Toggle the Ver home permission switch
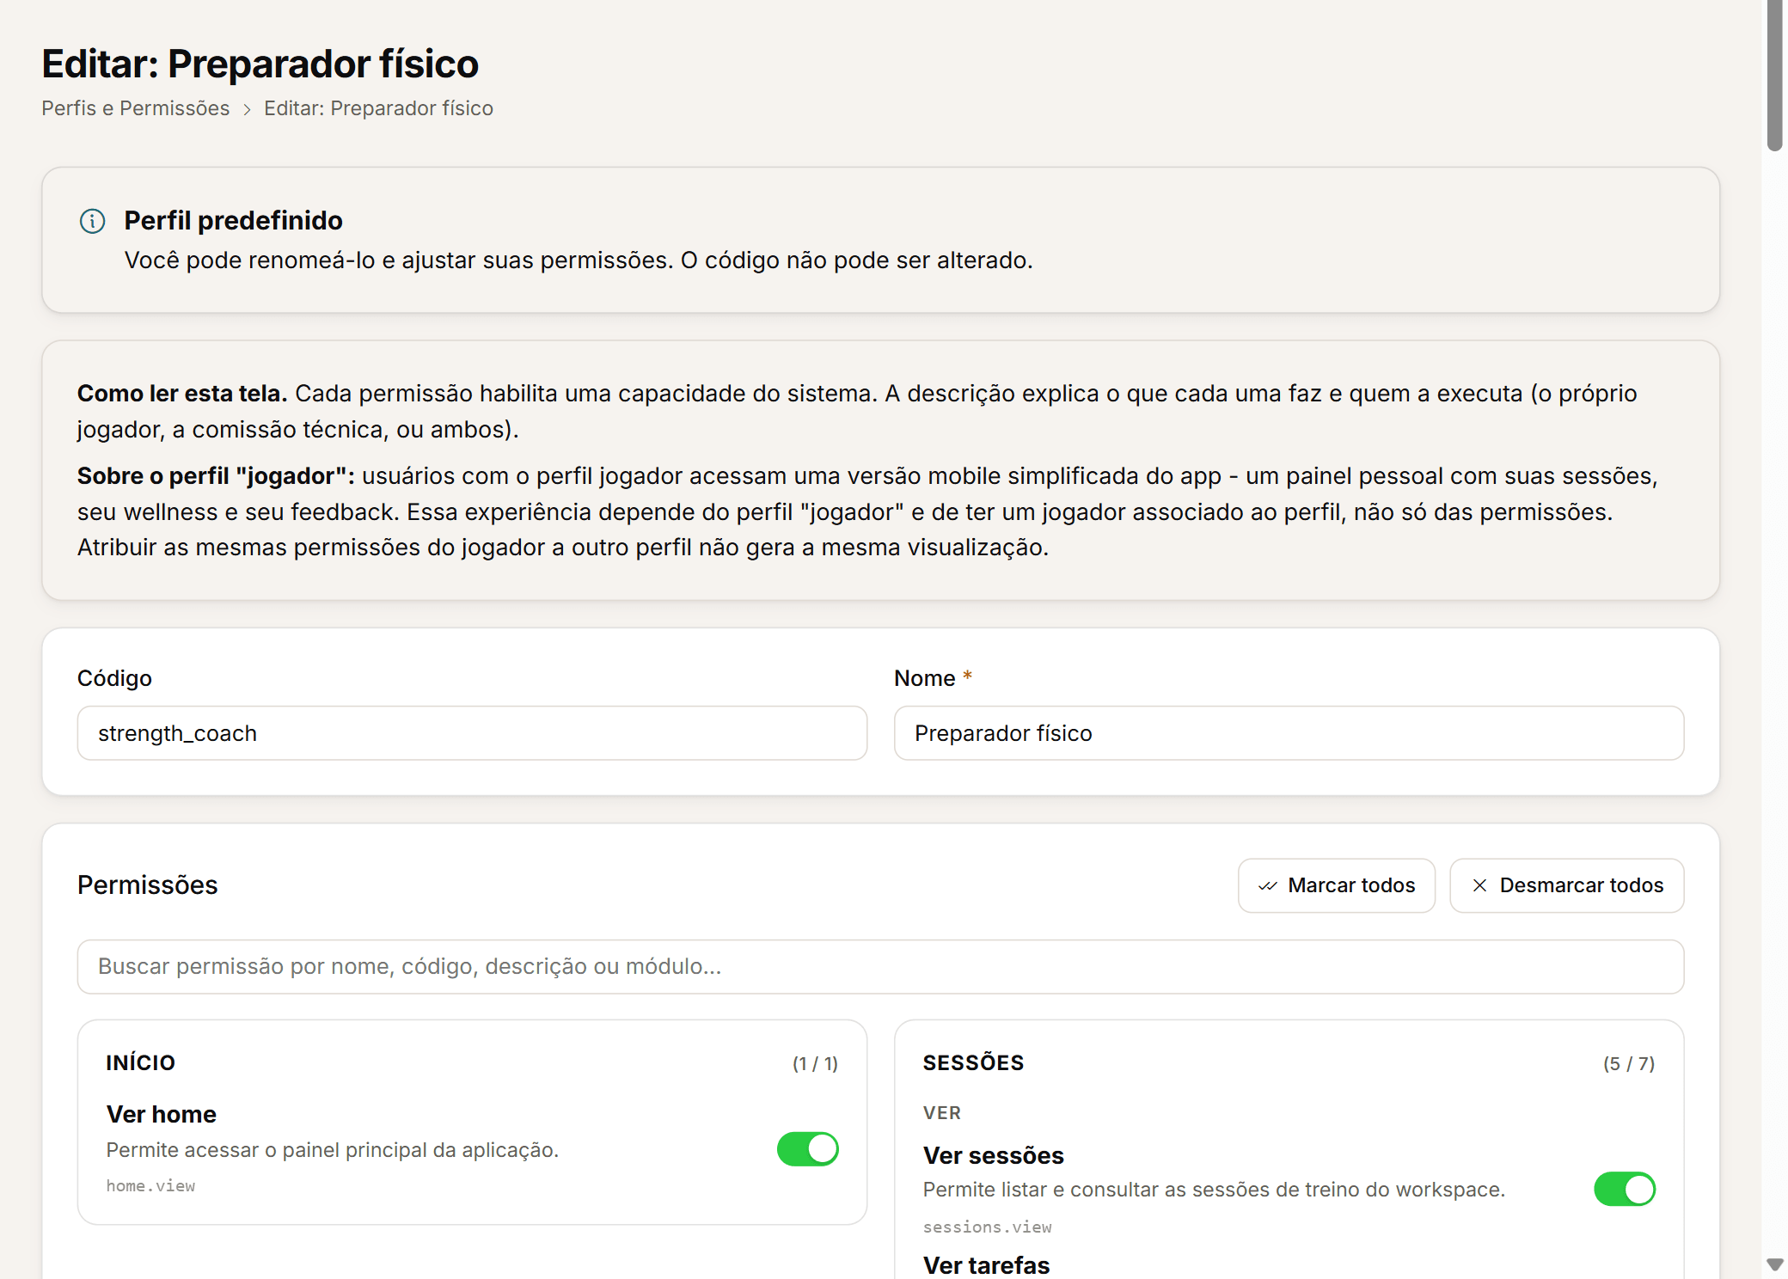Image resolution: width=1788 pixels, height=1279 pixels. coord(807,1149)
